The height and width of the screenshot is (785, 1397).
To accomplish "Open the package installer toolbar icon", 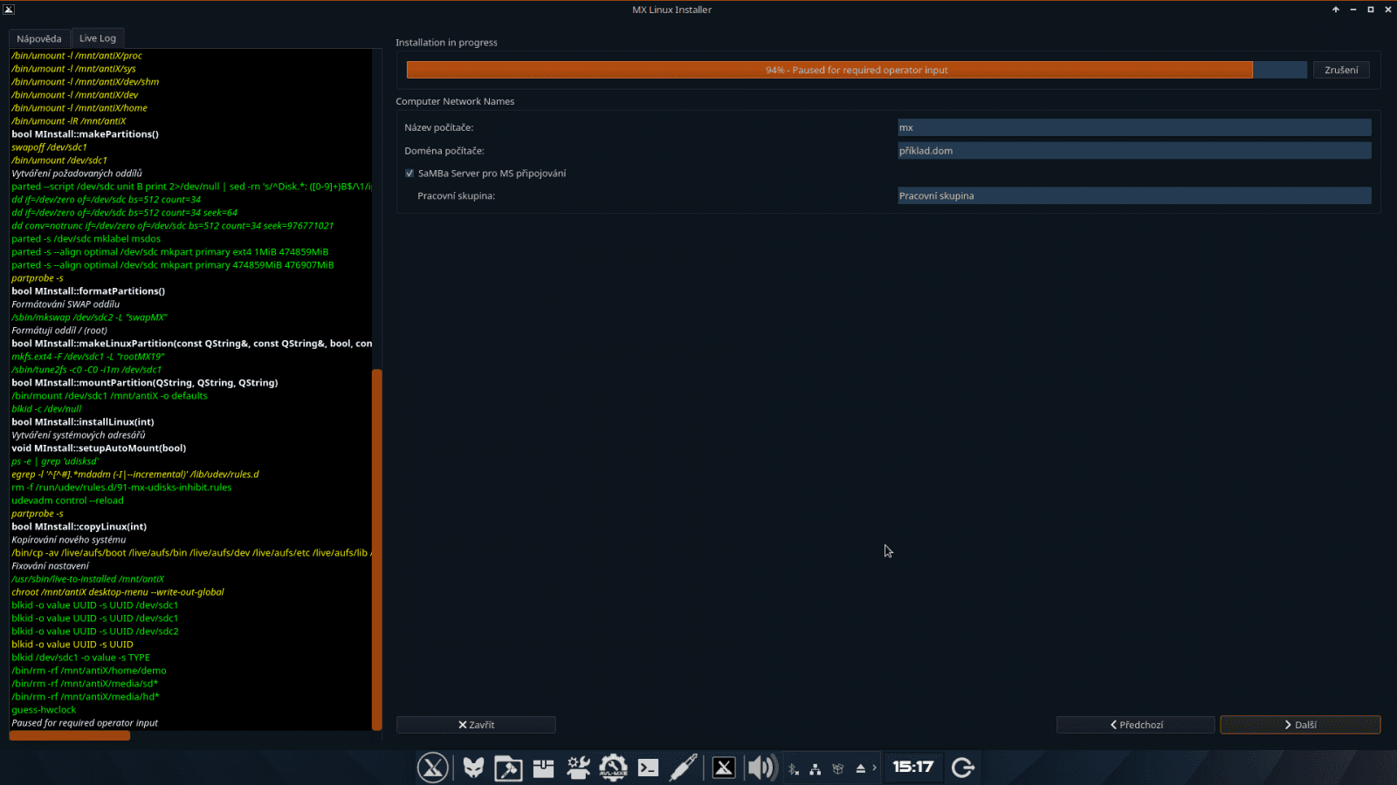I will [x=543, y=768].
